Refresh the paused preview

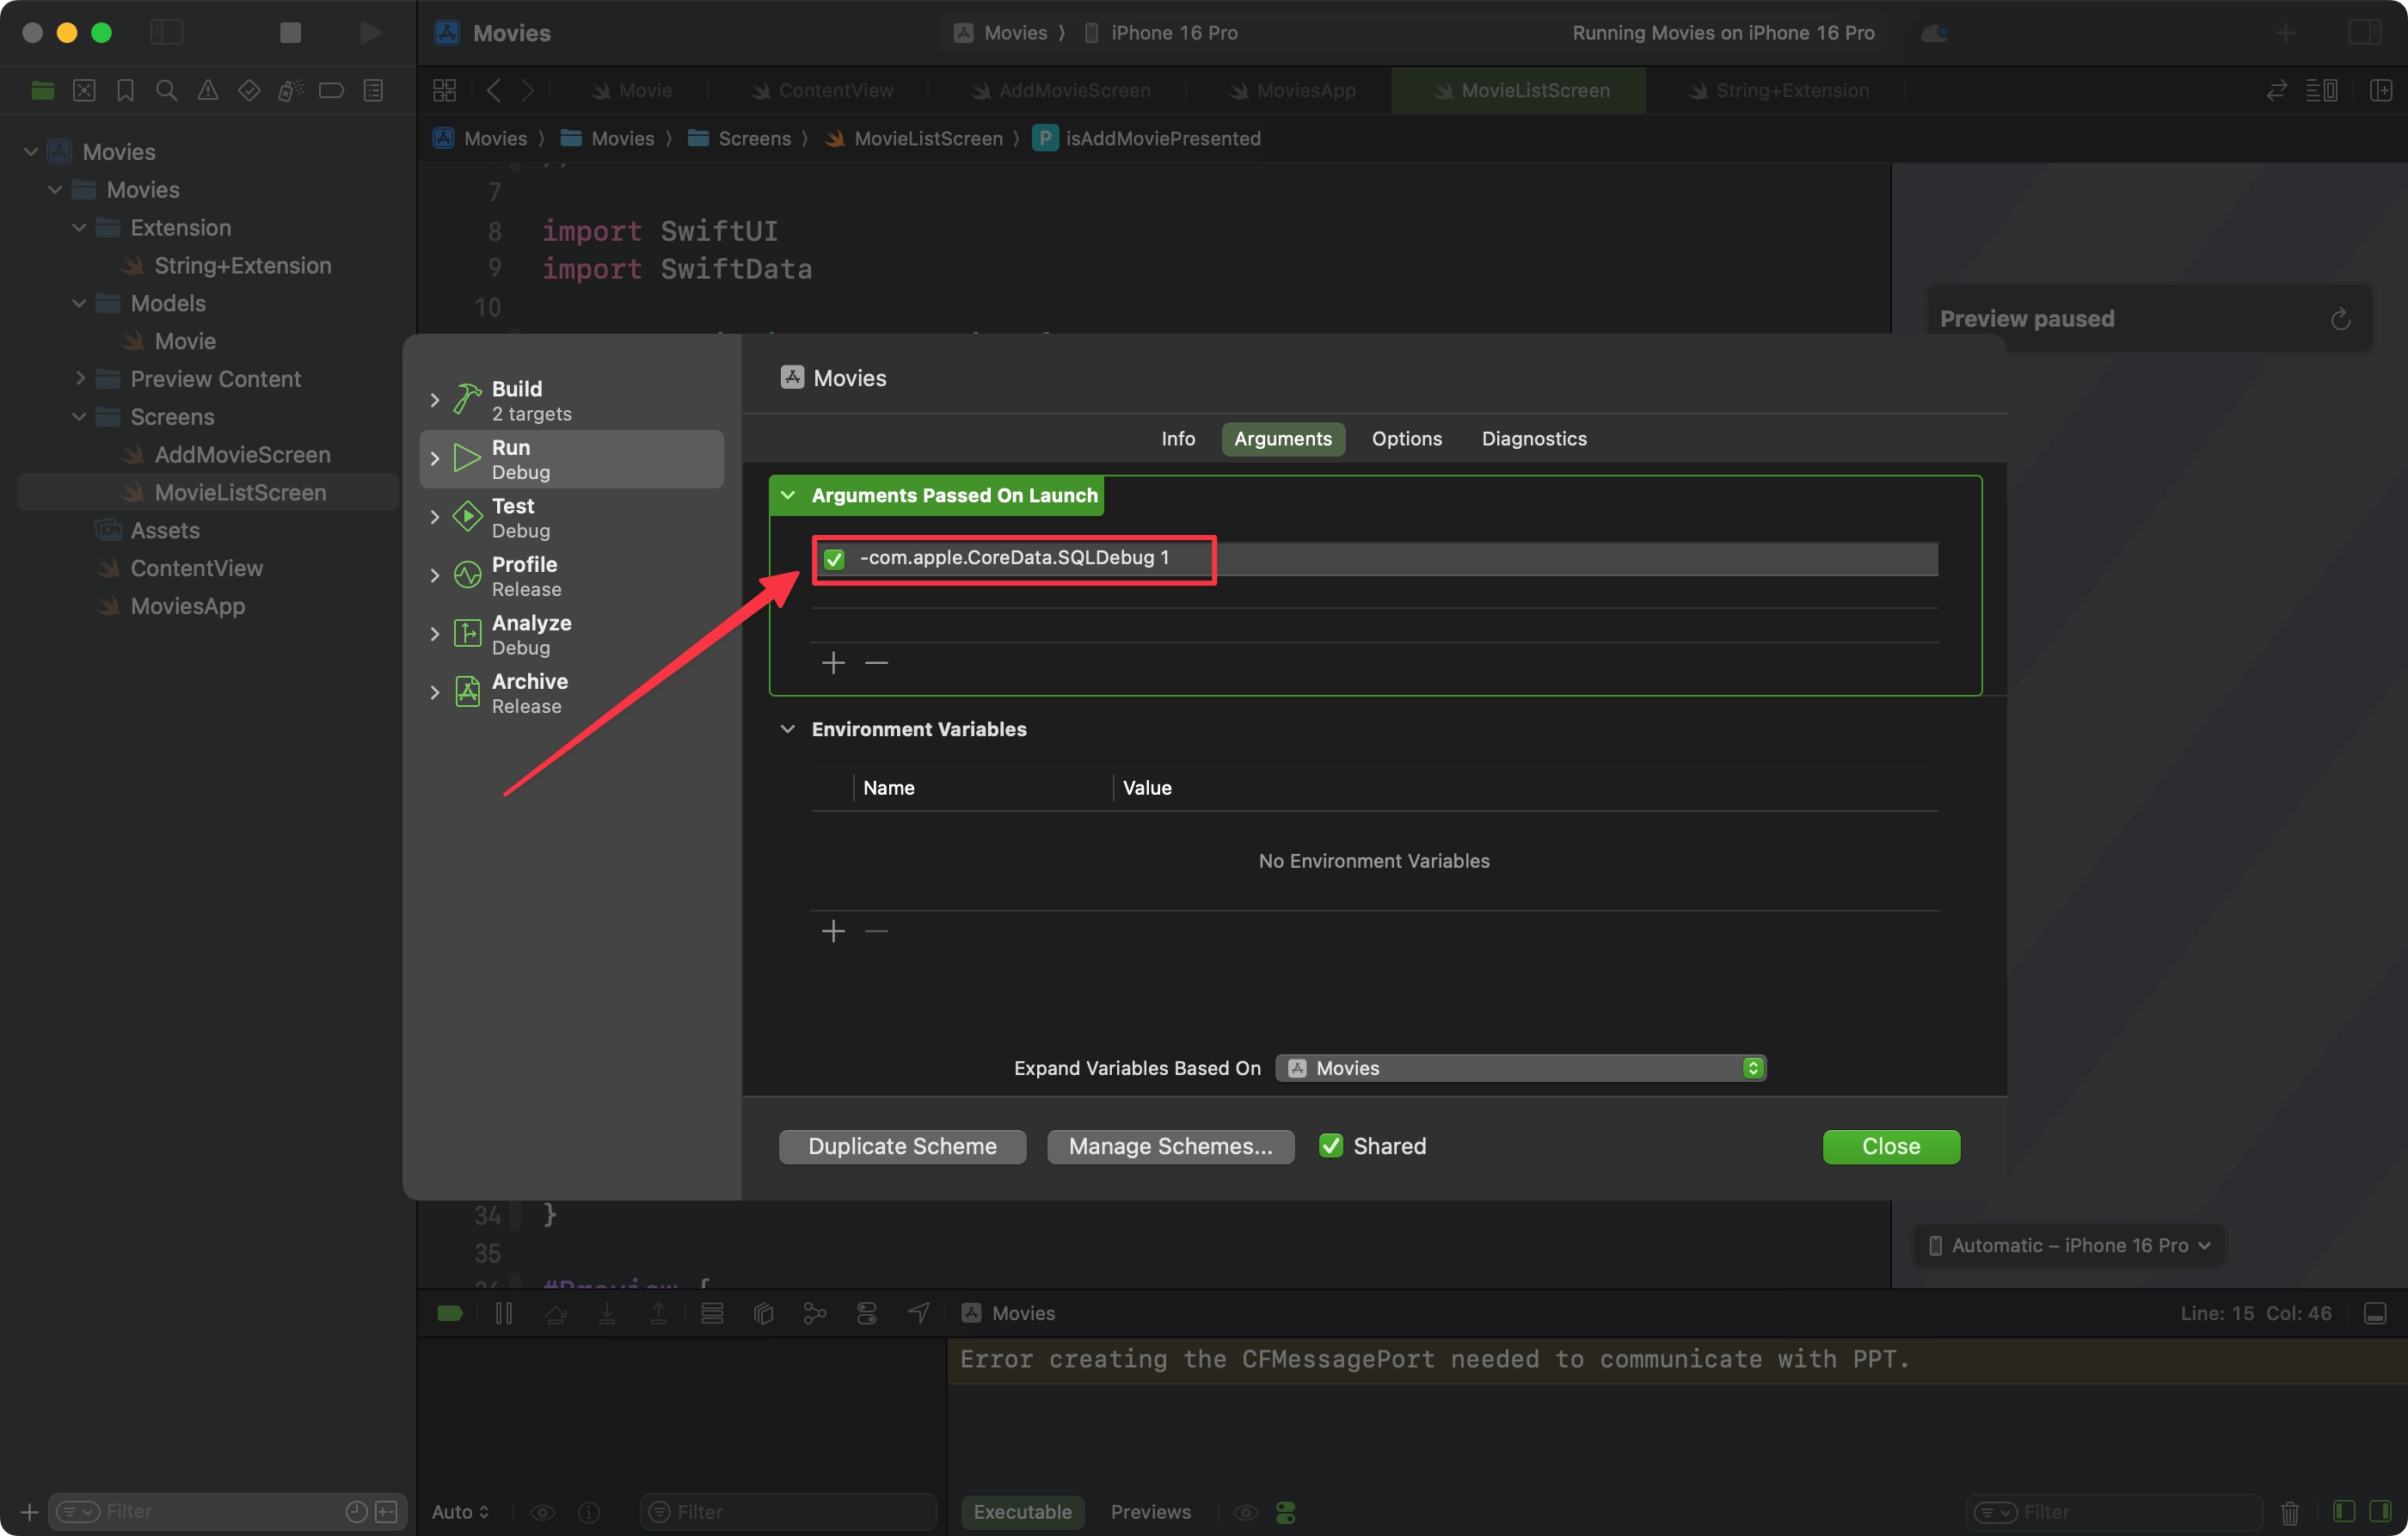coord(2340,319)
